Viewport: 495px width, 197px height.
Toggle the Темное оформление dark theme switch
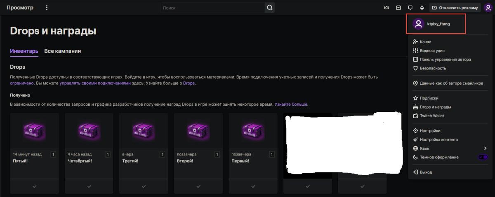[x=483, y=157]
